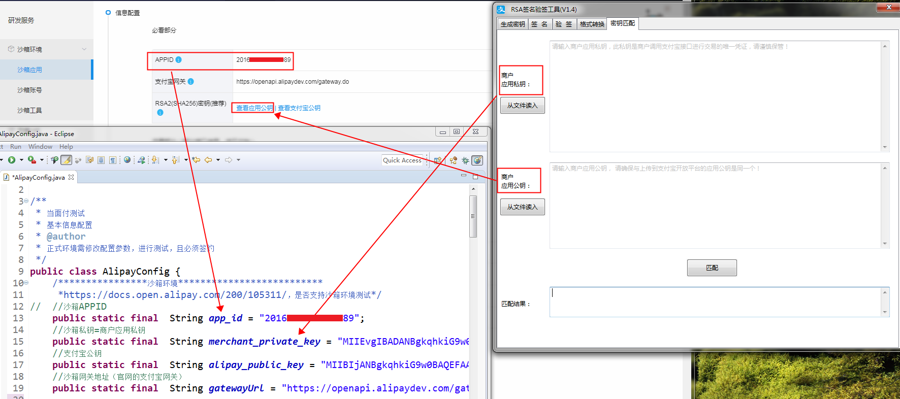Viewport: 900px width, 399px height.
Task: Select 沙箱工具 in the sidebar
Action: click(x=46, y=110)
